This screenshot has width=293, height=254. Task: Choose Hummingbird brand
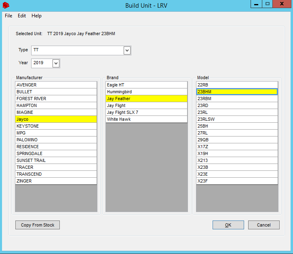(x=146, y=92)
